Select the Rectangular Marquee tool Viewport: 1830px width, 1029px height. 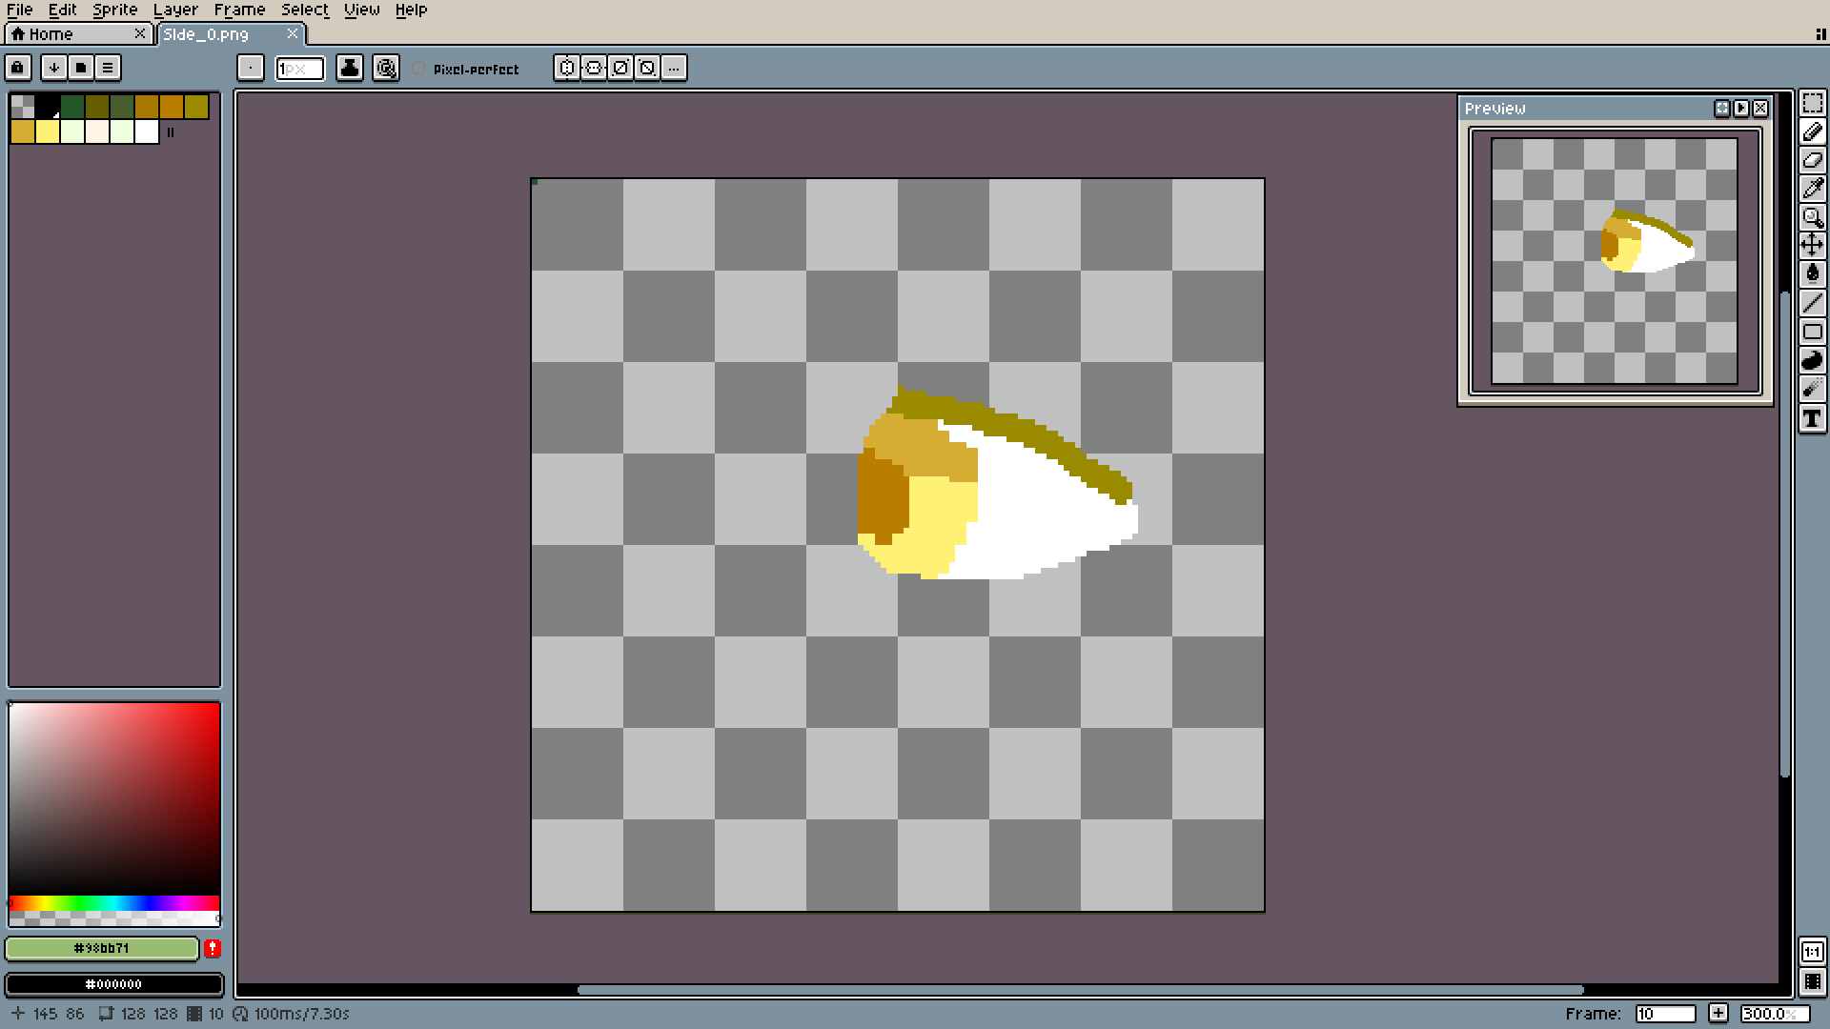1812,103
